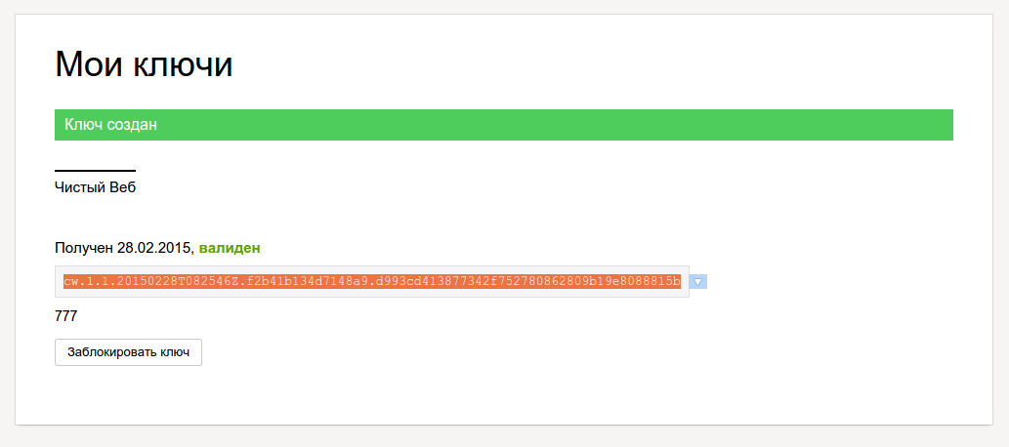The width and height of the screenshot is (1009, 447).
Task: Click the word "Веб" in the tab label
Action: click(x=122, y=187)
